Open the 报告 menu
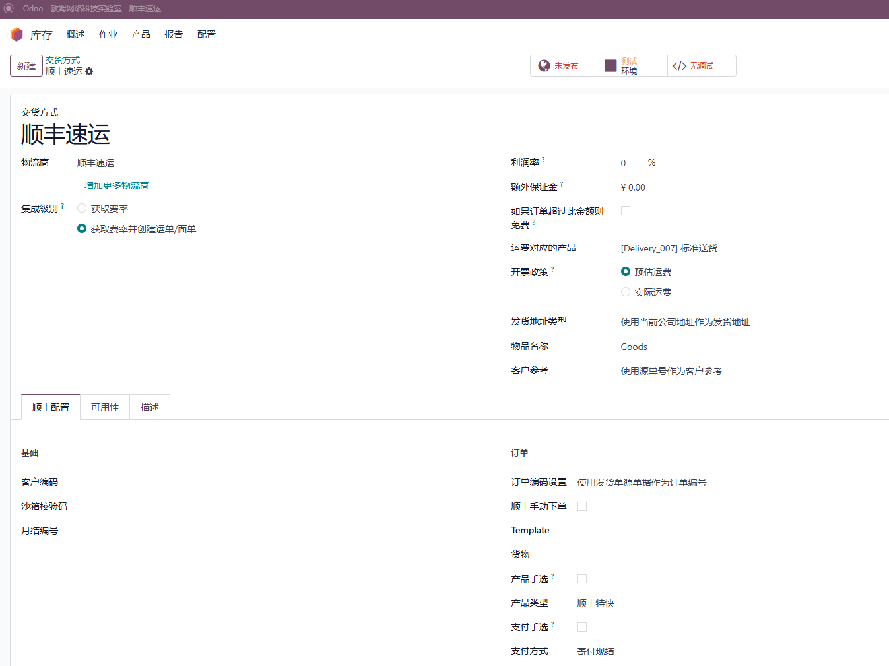 (x=174, y=34)
